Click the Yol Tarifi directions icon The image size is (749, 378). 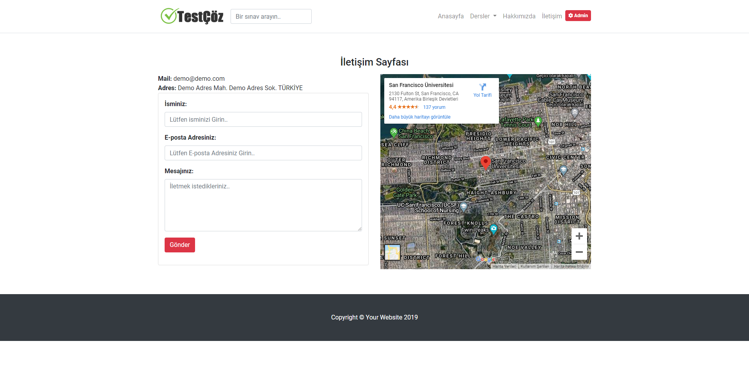pyautogui.click(x=483, y=87)
